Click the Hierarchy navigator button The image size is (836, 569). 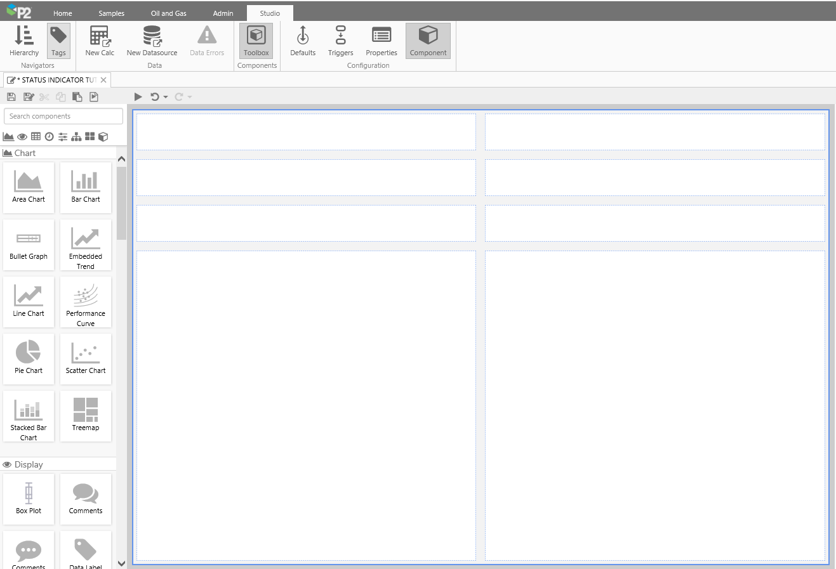pos(24,41)
